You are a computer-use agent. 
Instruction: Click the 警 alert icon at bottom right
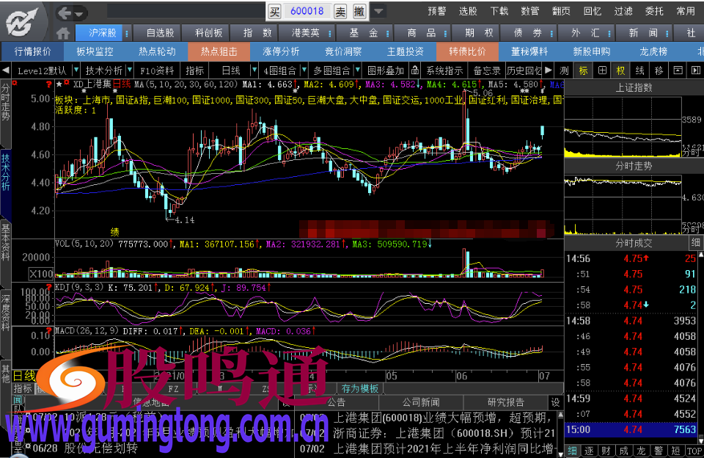[659, 451]
